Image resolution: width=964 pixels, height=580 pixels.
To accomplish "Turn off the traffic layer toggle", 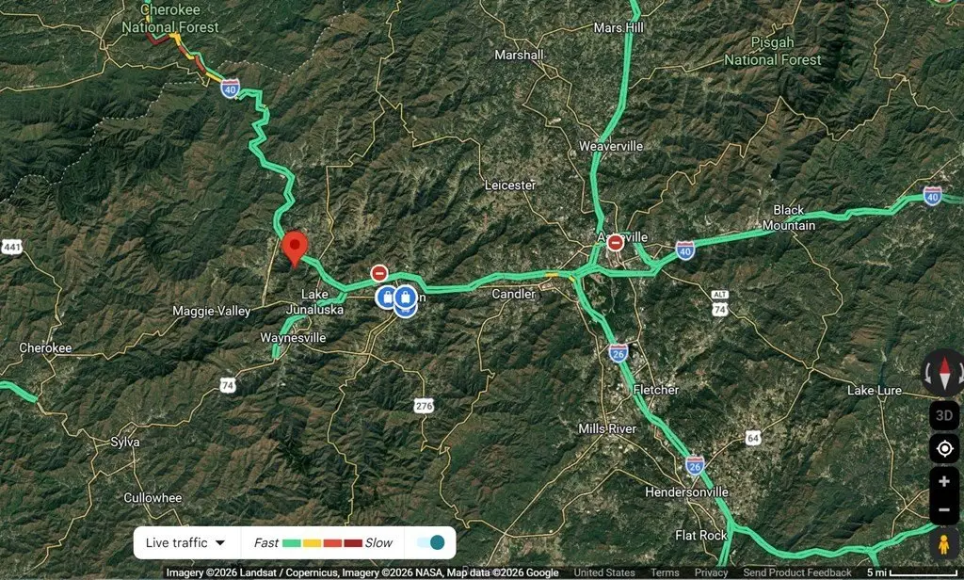I will point(430,542).
